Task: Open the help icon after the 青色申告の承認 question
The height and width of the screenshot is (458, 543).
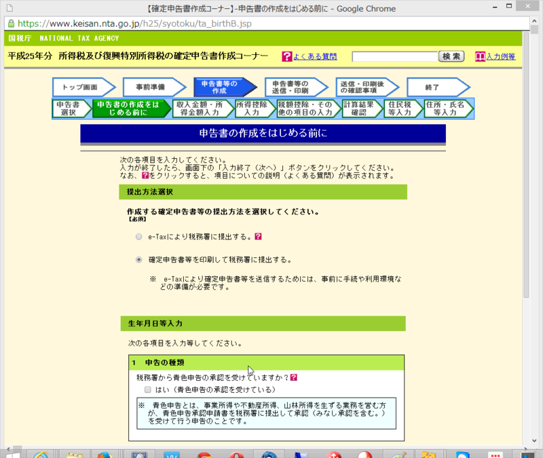Action: coord(294,377)
